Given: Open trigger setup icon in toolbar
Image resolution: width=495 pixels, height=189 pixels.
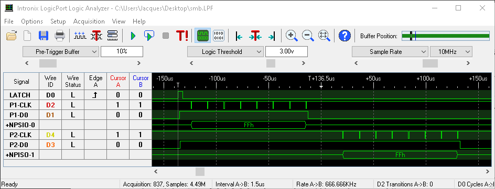Looking at the screenshot, I should coord(96,36).
